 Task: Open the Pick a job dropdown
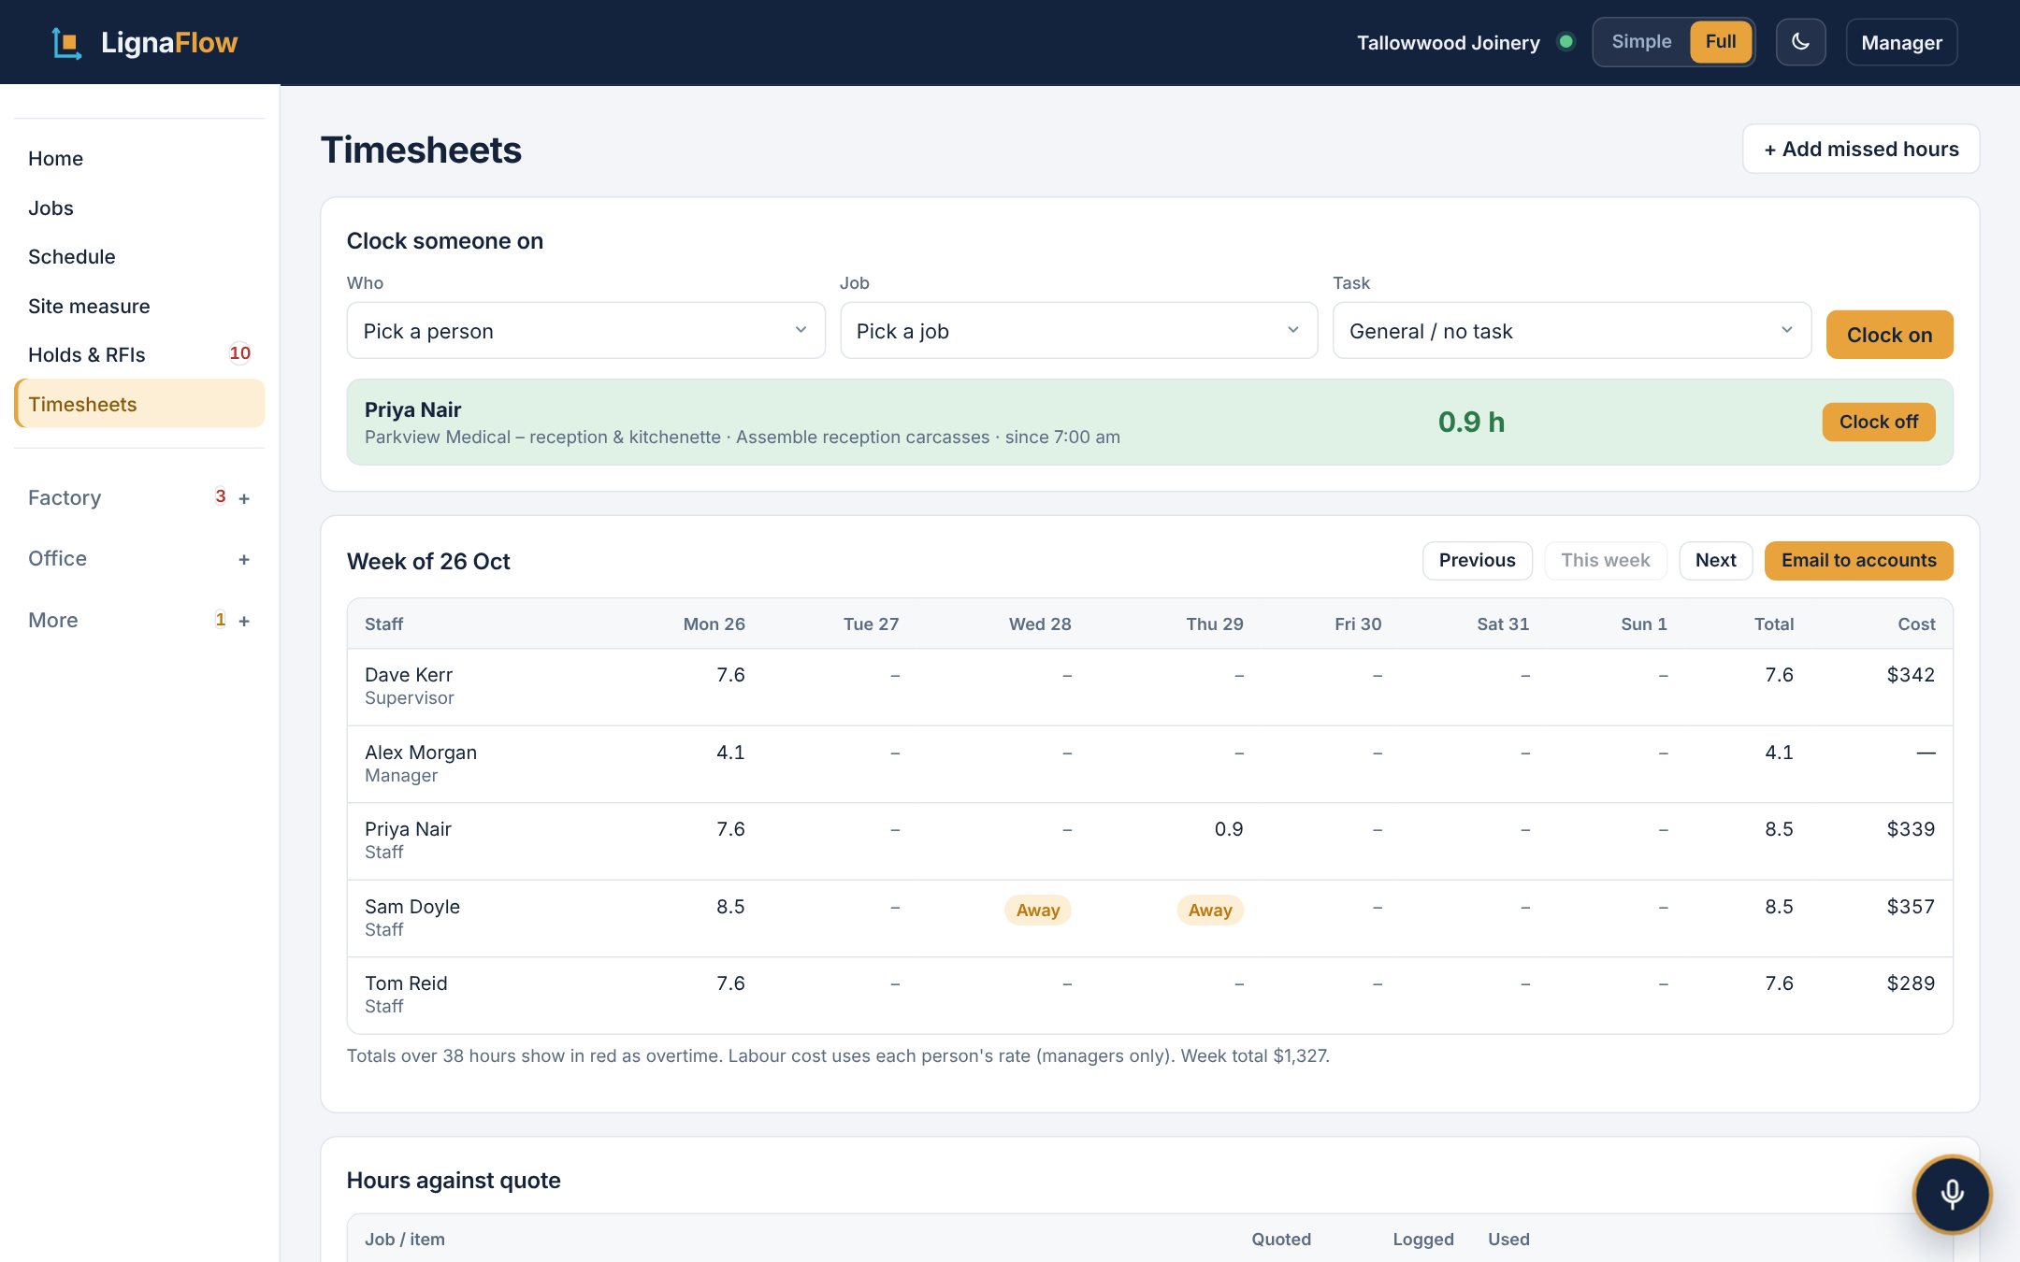pos(1078,330)
